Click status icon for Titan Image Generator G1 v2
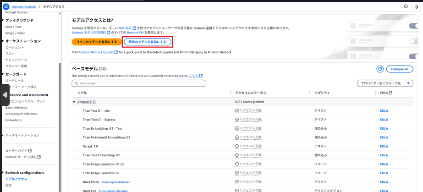 (x=237, y=164)
